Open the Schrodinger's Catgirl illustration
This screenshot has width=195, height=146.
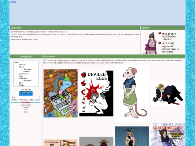tap(168, 135)
